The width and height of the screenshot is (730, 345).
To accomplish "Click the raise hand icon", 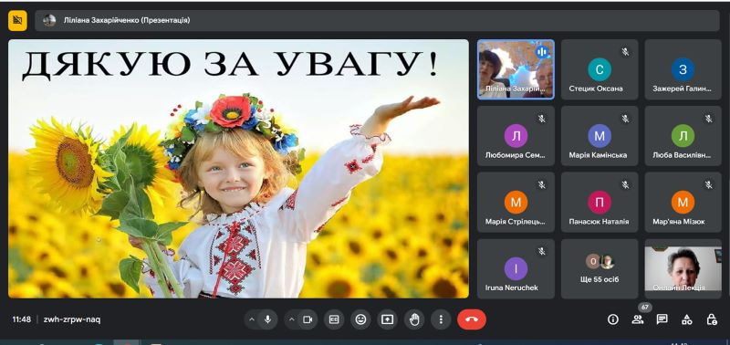I will [x=414, y=319].
